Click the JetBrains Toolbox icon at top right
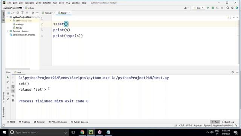This screenshot has width=241, height=136. 237,8
